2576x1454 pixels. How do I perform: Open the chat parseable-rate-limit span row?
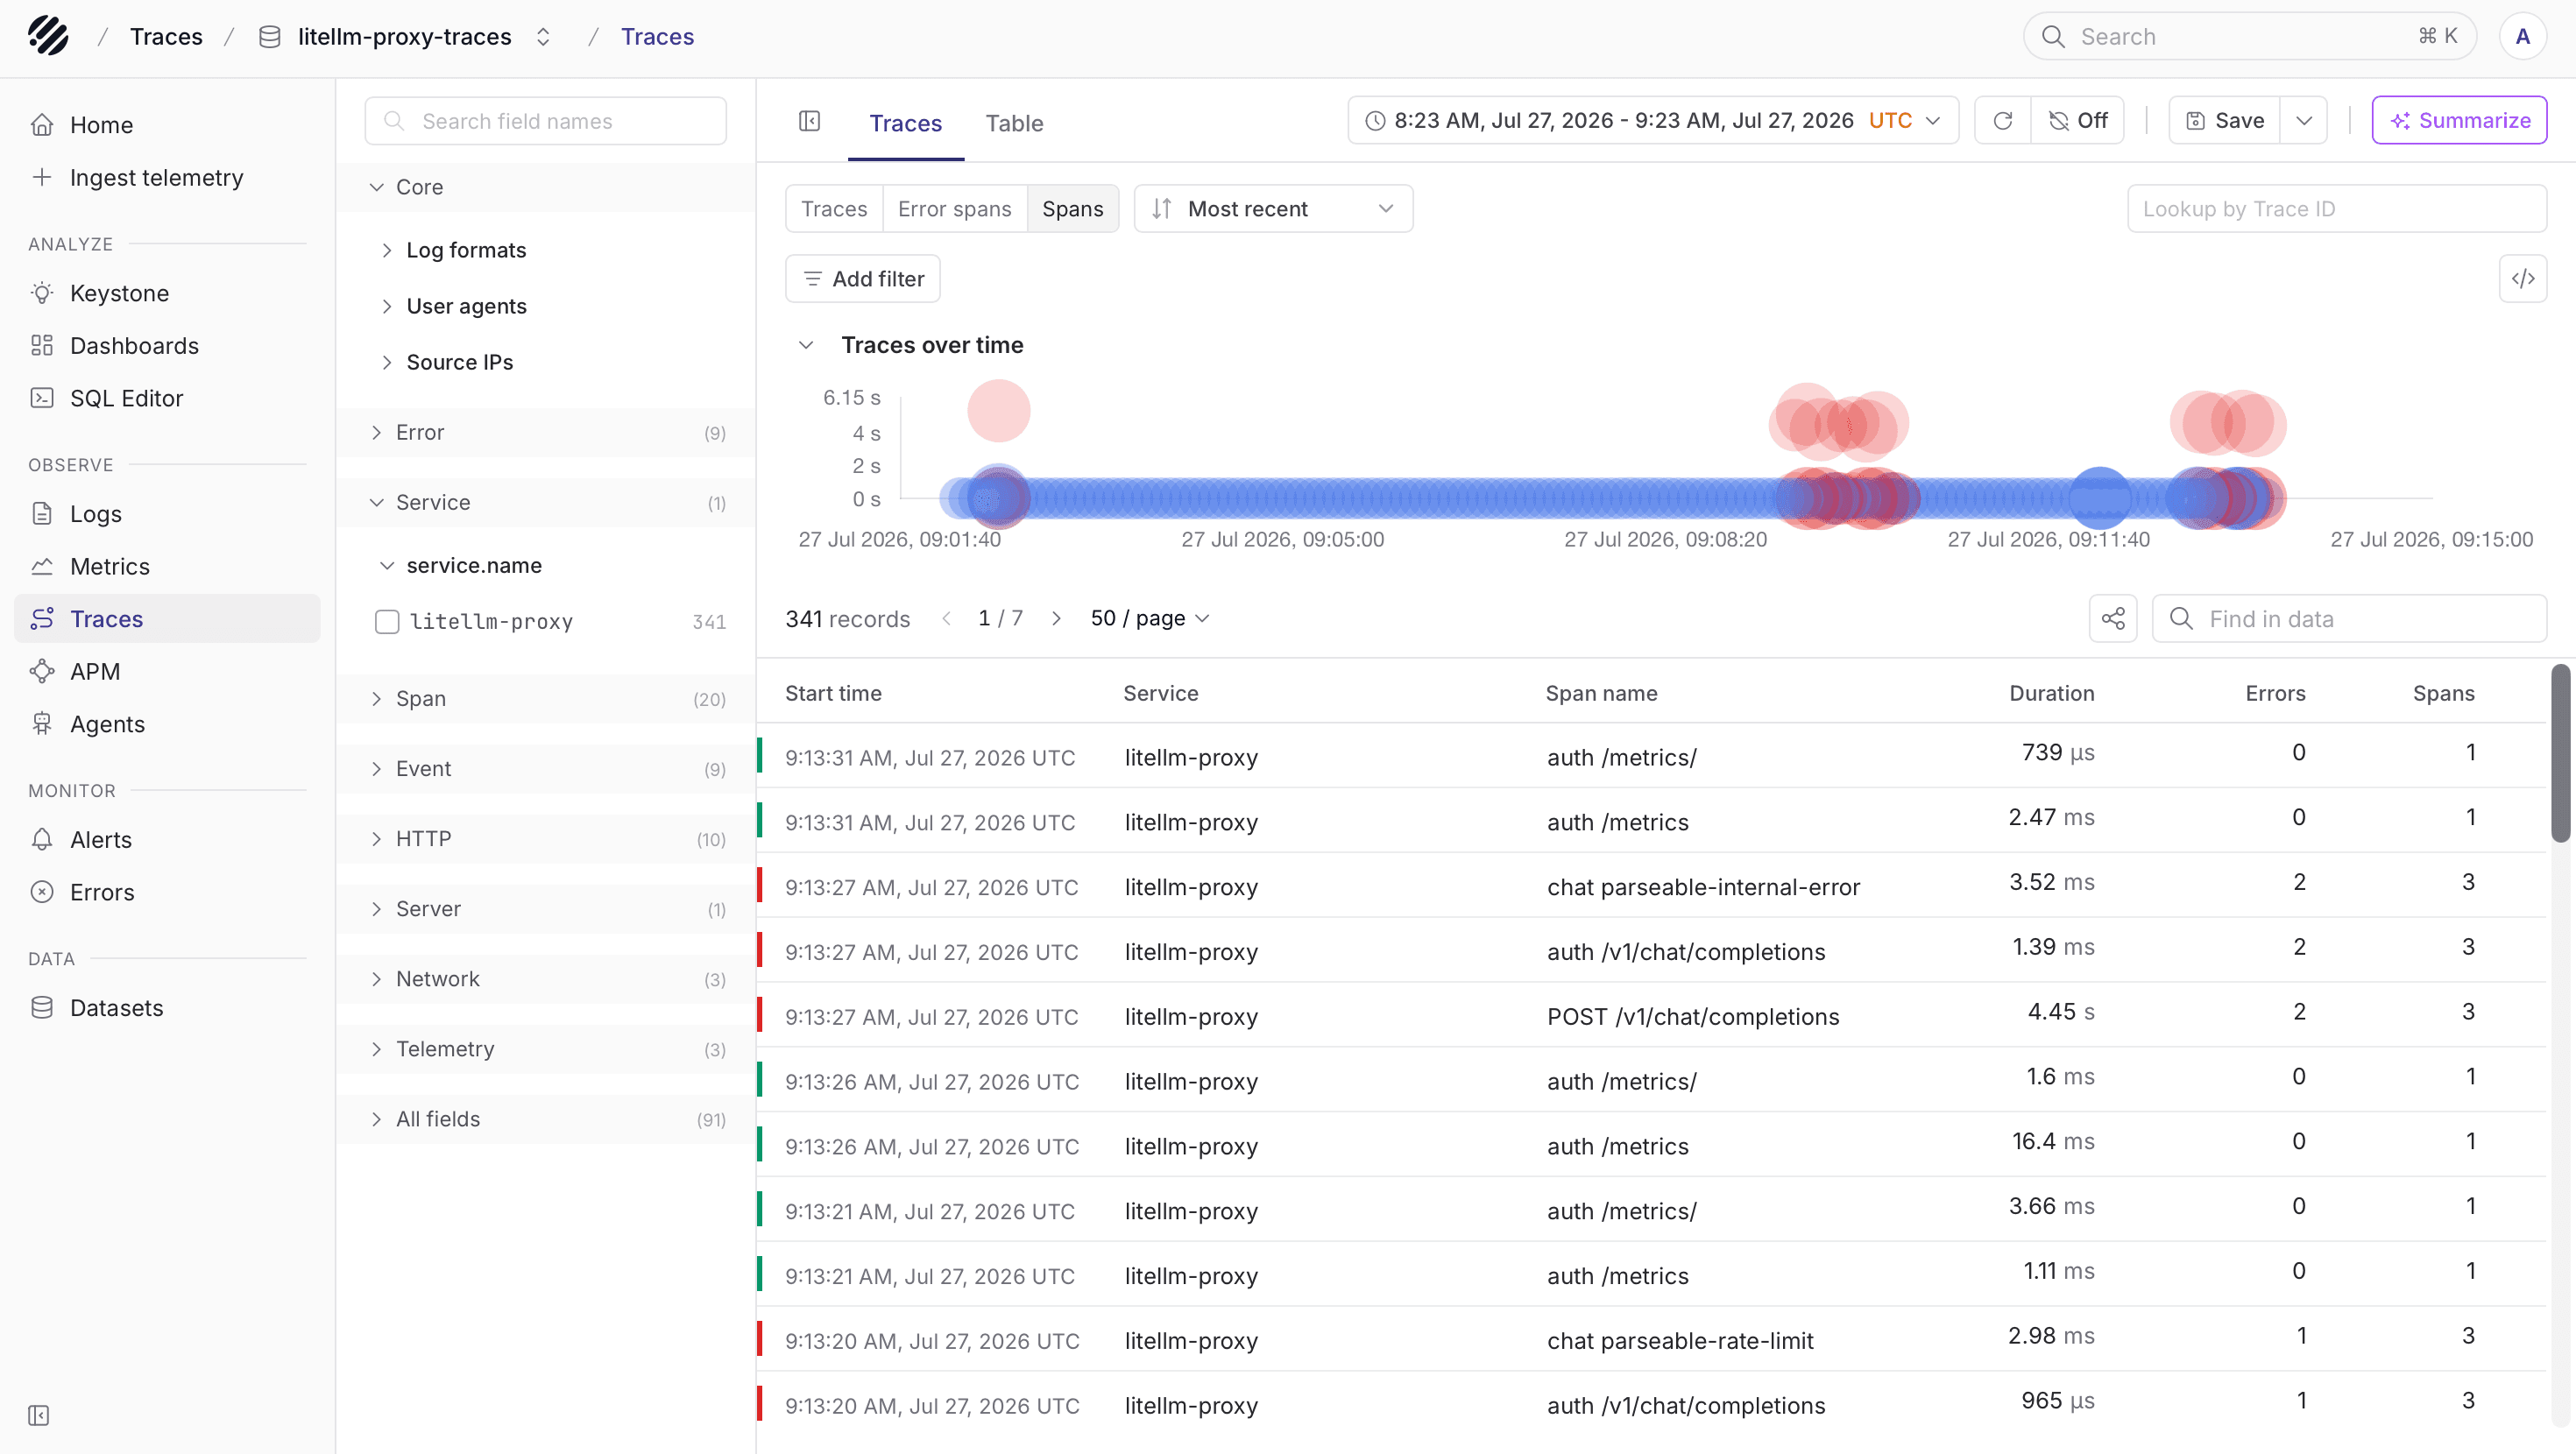click(1652, 1338)
